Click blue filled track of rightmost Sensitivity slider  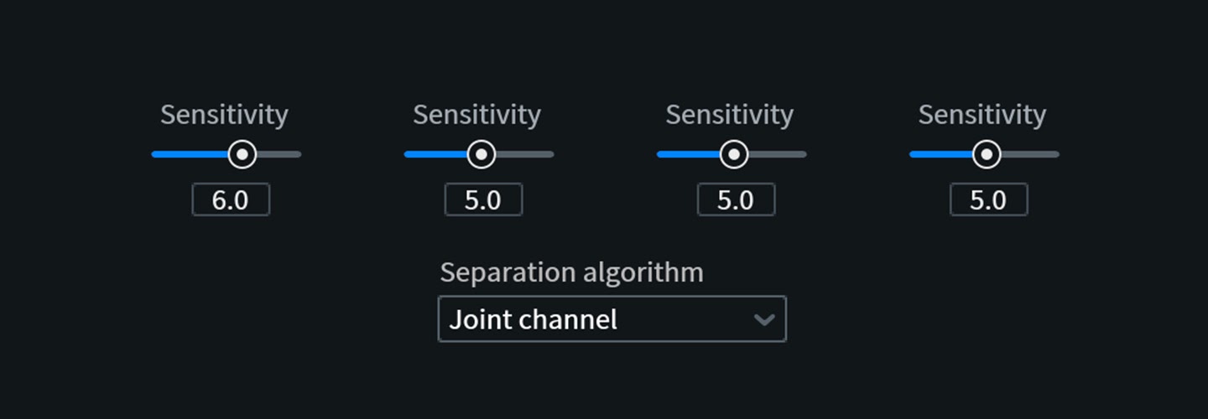coord(940,154)
